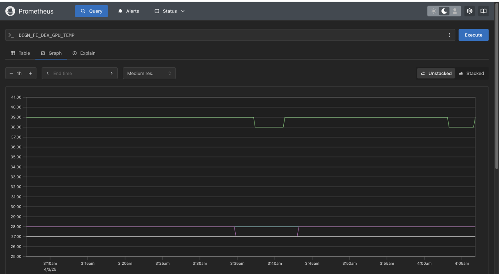Select the Graph tab
The width and height of the screenshot is (499, 274).
coord(51,53)
